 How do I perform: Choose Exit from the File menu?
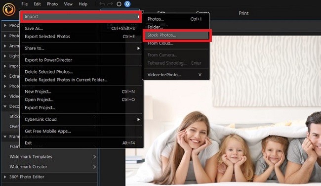click(x=81, y=143)
